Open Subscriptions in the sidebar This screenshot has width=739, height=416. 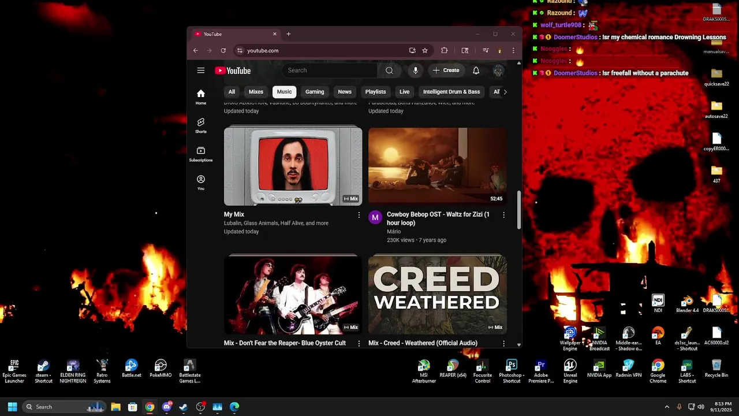point(201,154)
